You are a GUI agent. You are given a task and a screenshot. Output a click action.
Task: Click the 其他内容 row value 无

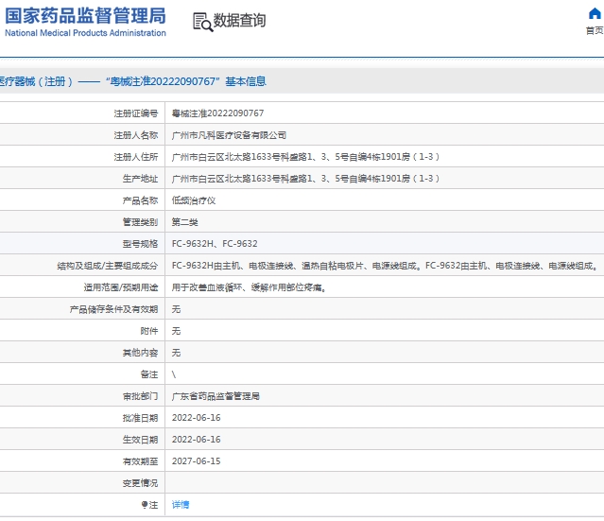point(176,353)
